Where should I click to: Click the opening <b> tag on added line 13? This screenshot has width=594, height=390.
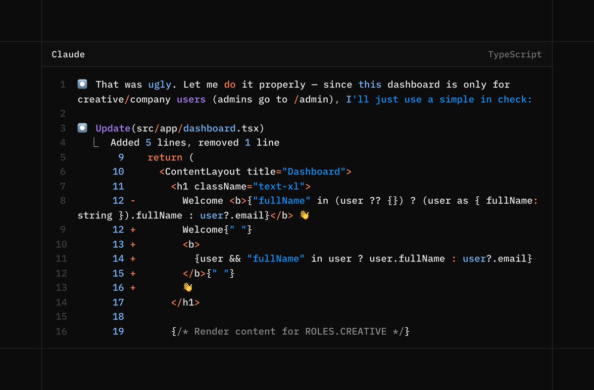[192, 244]
